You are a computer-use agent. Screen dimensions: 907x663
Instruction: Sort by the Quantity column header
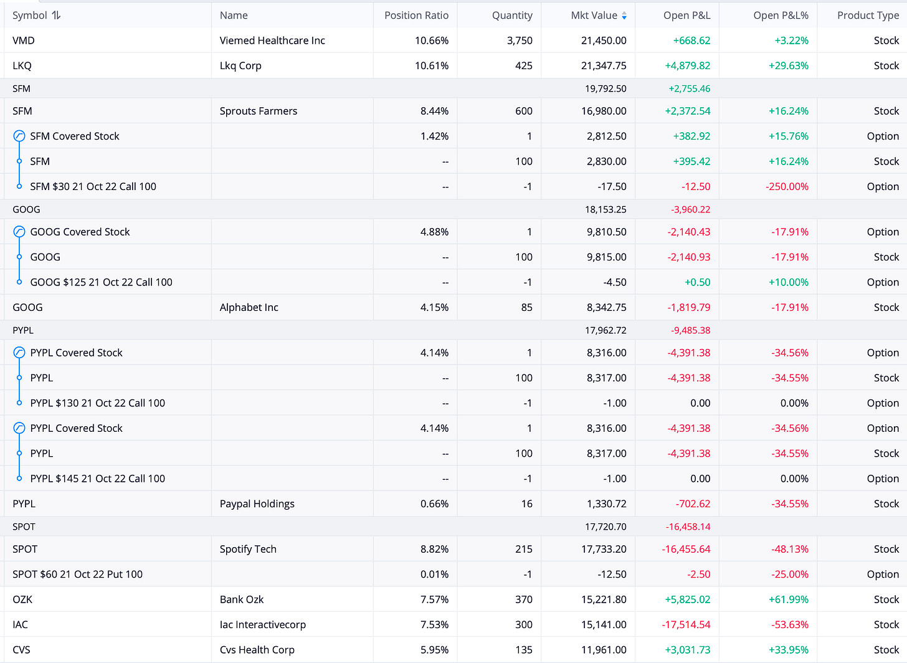pyautogui.click(x=512, y=16)
